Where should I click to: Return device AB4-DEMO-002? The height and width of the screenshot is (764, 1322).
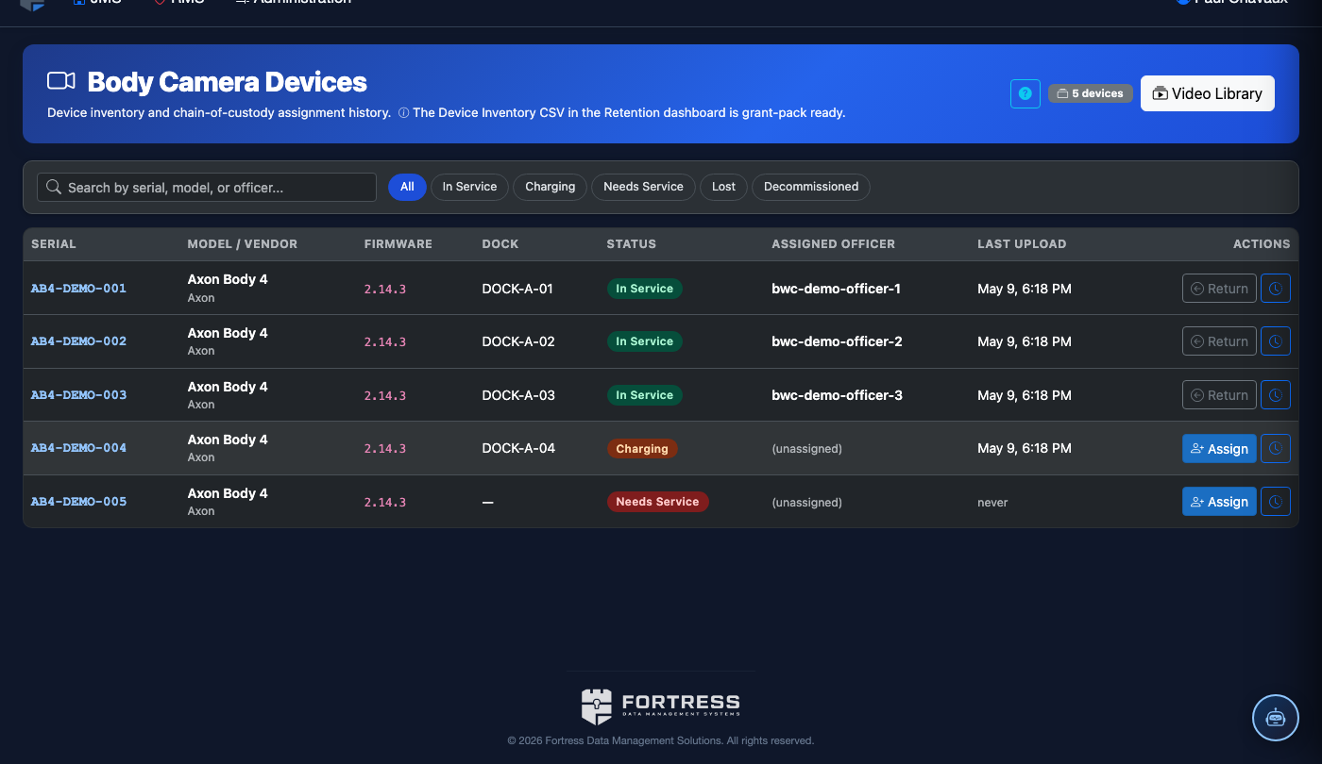pos(1219,341)
